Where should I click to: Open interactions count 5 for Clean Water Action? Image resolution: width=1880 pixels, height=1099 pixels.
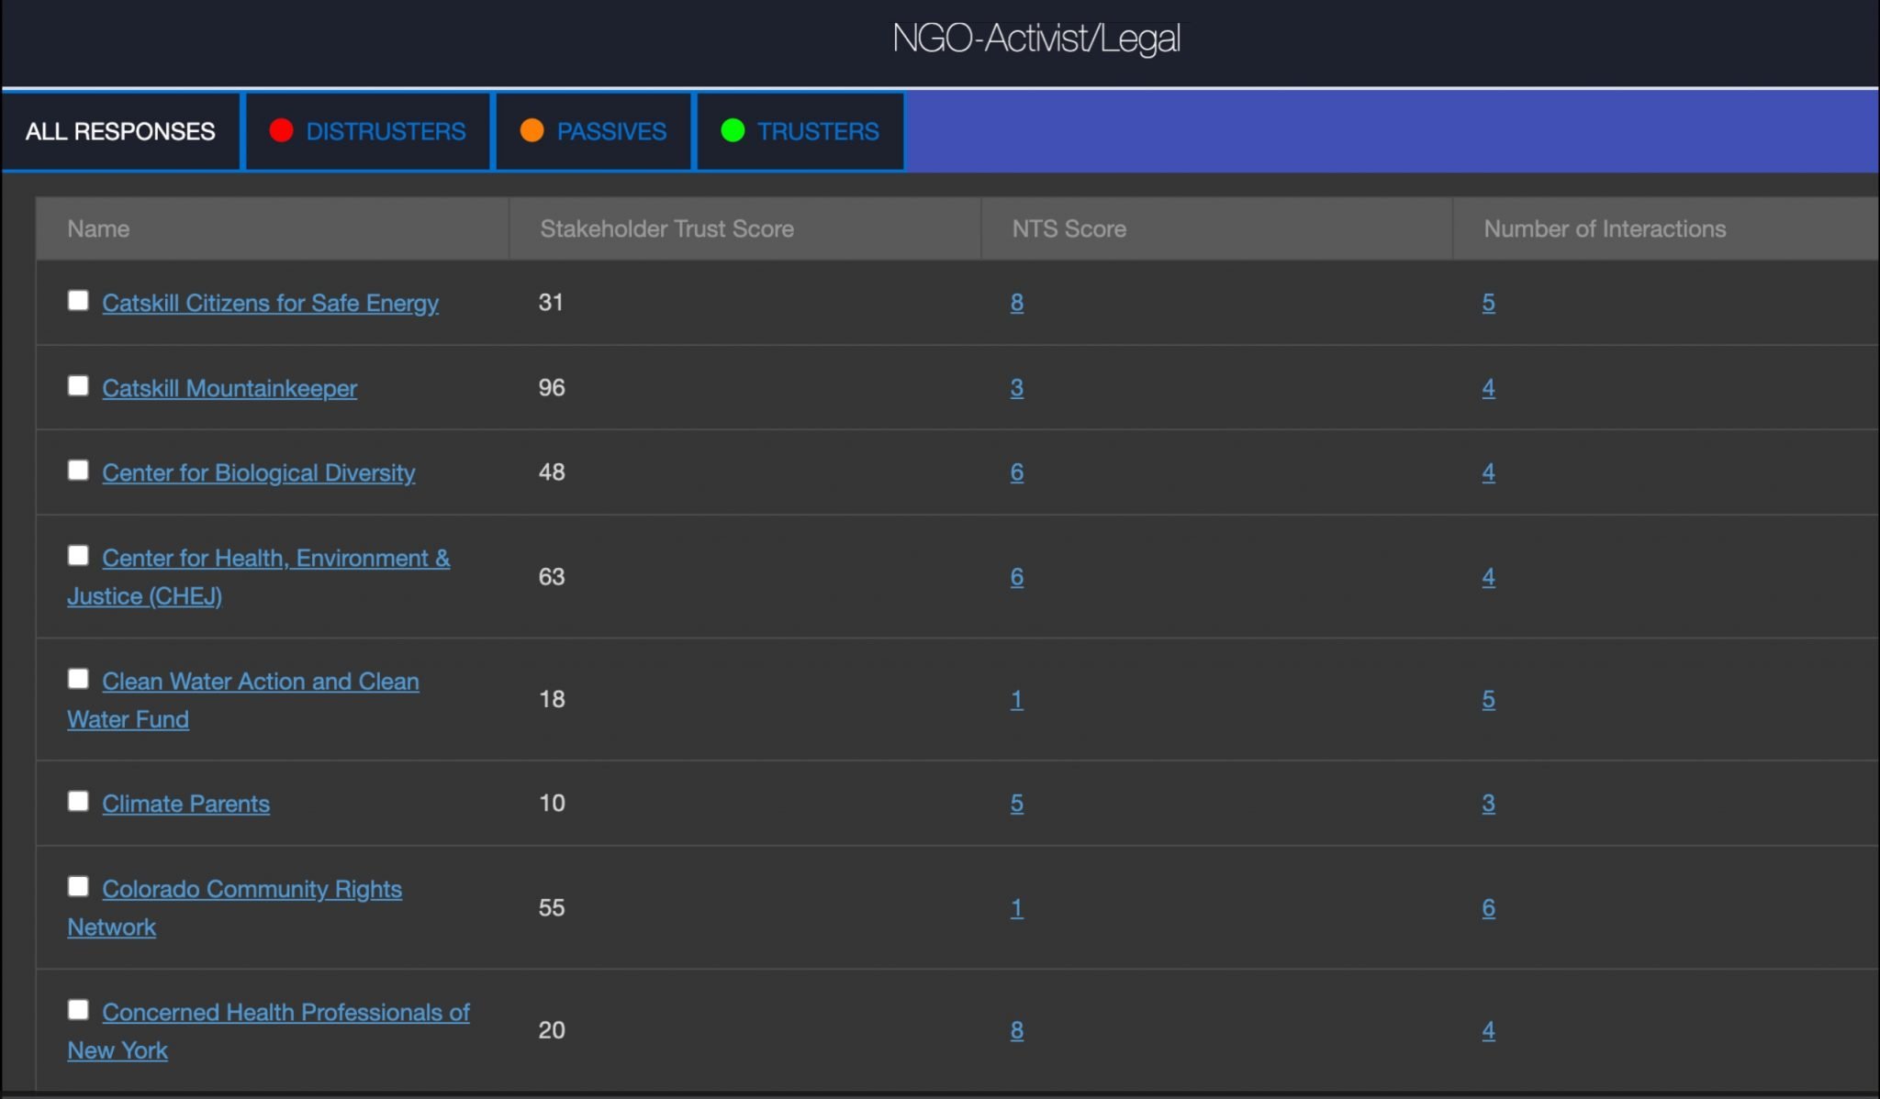1488,700
